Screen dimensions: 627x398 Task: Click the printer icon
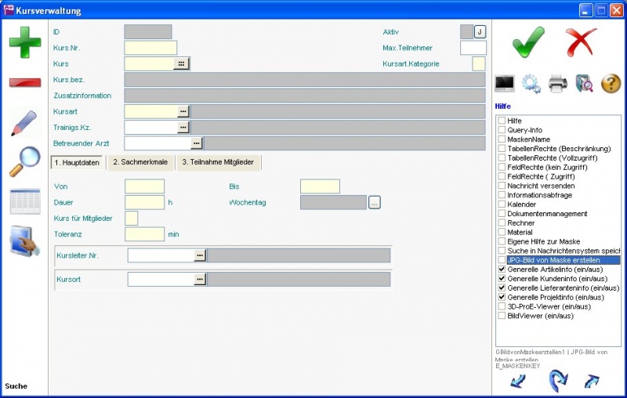point(557,82)
